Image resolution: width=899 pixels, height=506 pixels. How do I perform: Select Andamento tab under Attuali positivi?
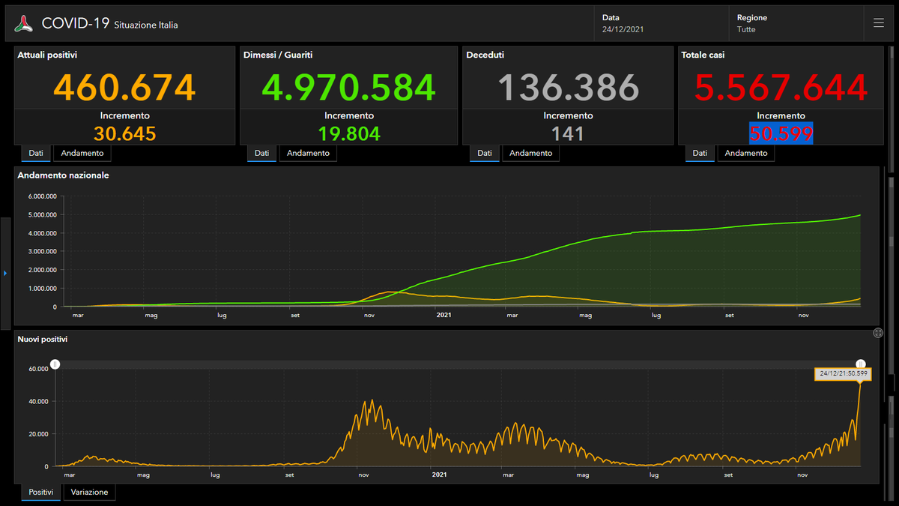click(82, 153)
